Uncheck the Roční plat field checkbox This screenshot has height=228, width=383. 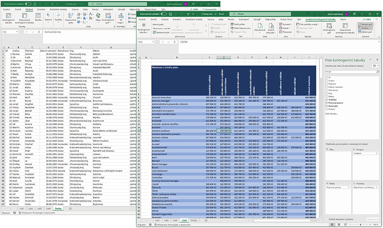[x=327, y=106]
